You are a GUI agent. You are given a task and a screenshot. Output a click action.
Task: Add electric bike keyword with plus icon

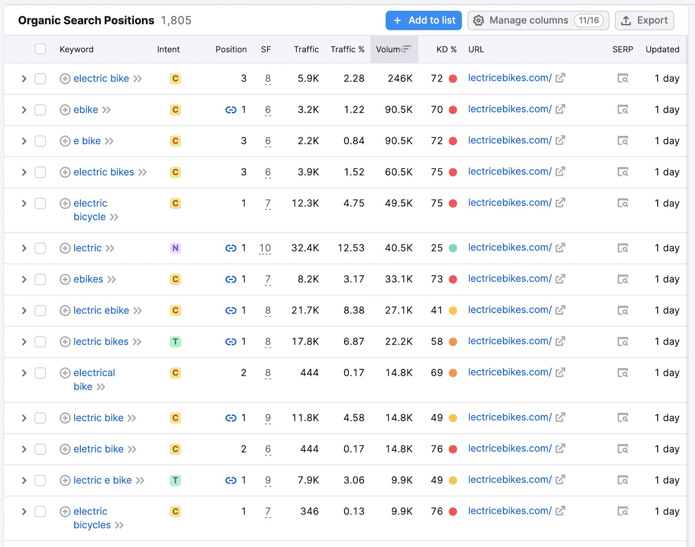coord(65,79)
